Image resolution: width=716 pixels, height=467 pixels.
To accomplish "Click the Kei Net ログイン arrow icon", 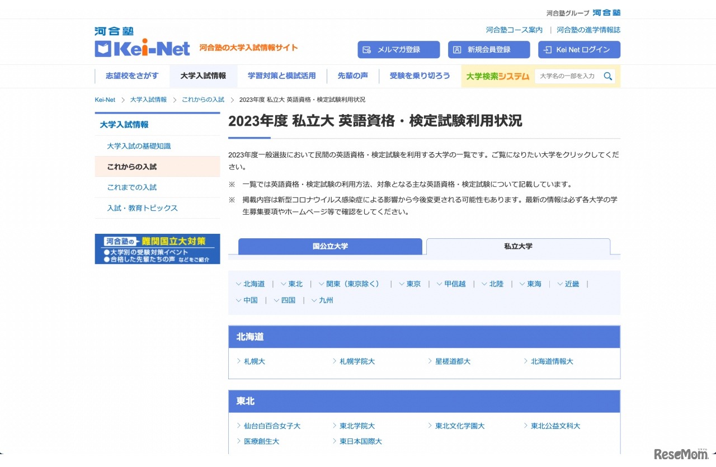I will 548,50.
